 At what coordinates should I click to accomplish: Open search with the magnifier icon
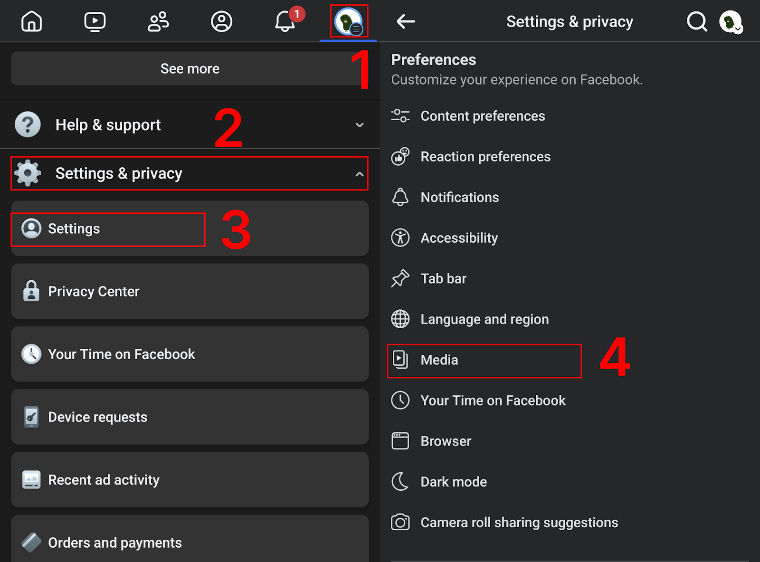[697, 21]
